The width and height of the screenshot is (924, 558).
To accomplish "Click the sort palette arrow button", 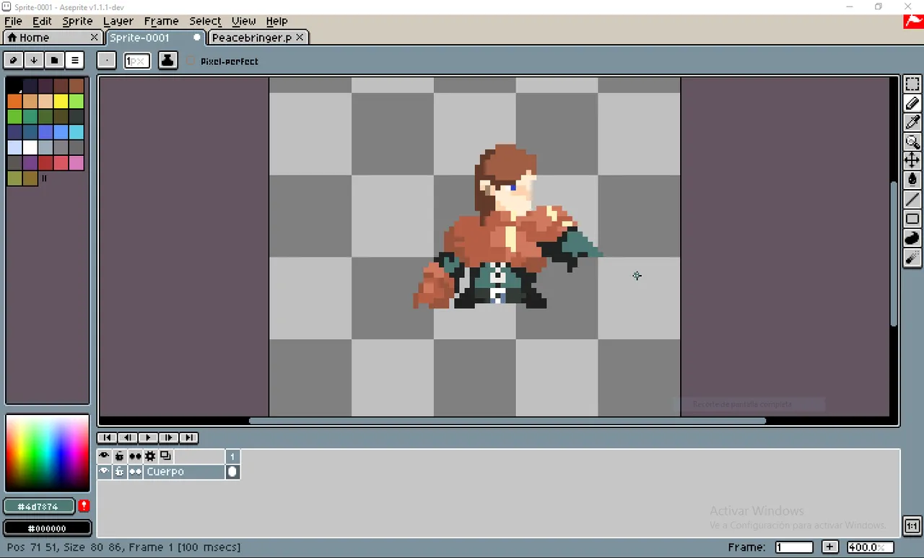I will click(34, 60).
